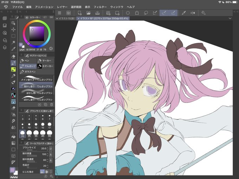The width and height of the screenshot is (239, 179).
Task: Open Clip Studio from the command bar
Action: tap(69, 13)
